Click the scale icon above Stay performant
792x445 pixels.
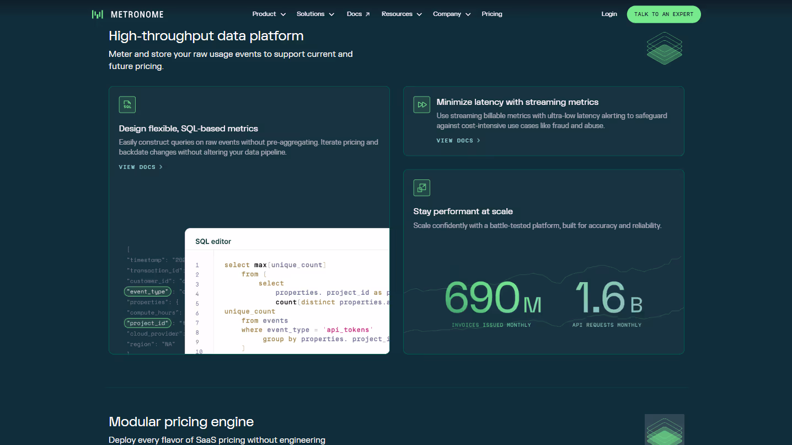(422, 188)
